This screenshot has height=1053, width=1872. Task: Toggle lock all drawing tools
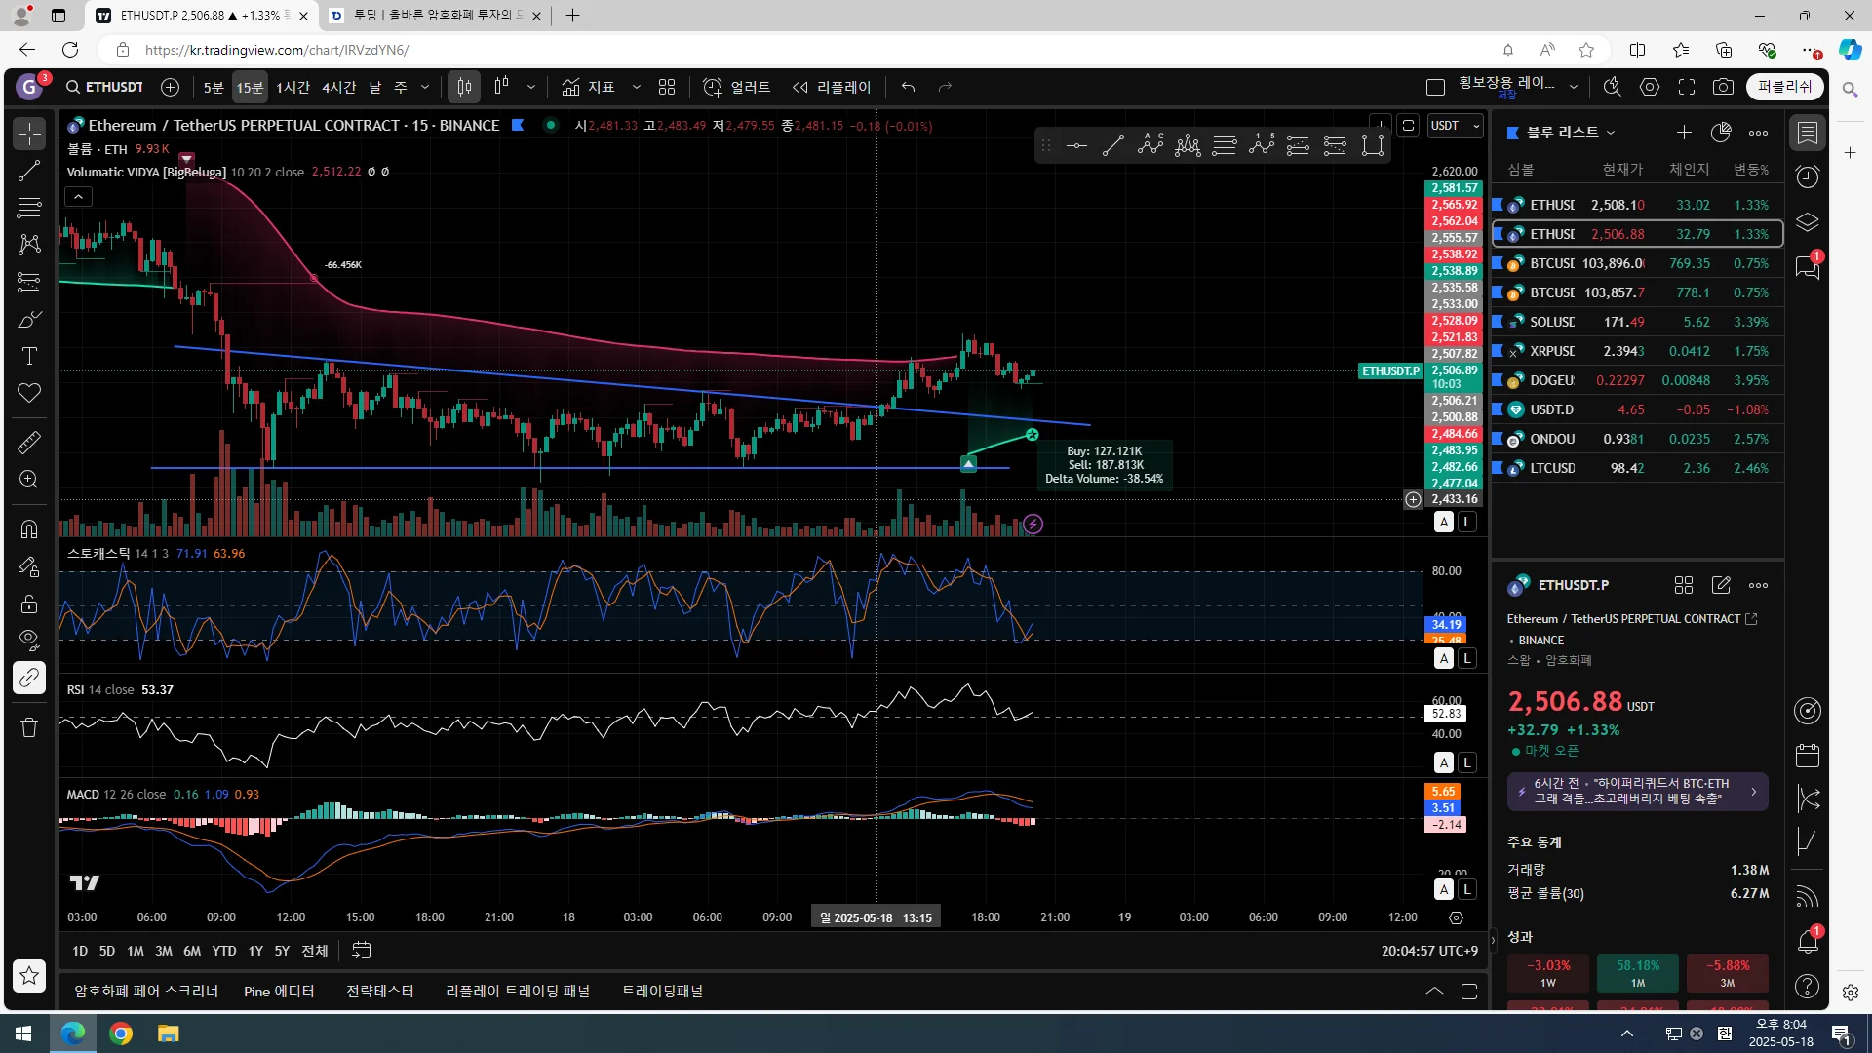(x=29, y=604)
